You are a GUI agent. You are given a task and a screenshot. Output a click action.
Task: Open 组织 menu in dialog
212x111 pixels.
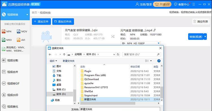53,61
